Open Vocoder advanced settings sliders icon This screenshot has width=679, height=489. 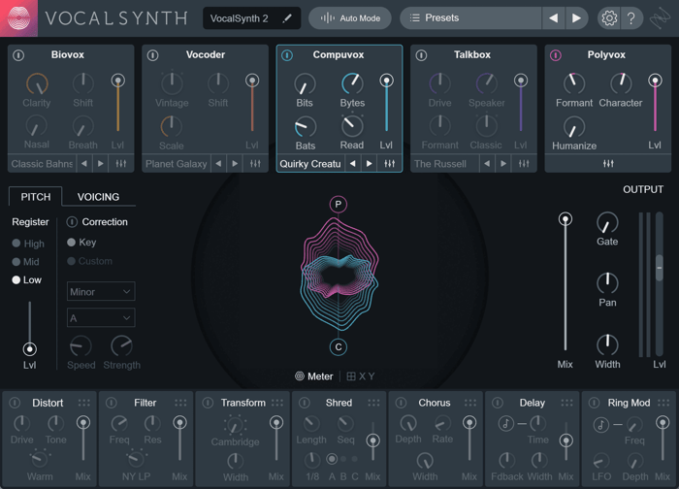255,164
